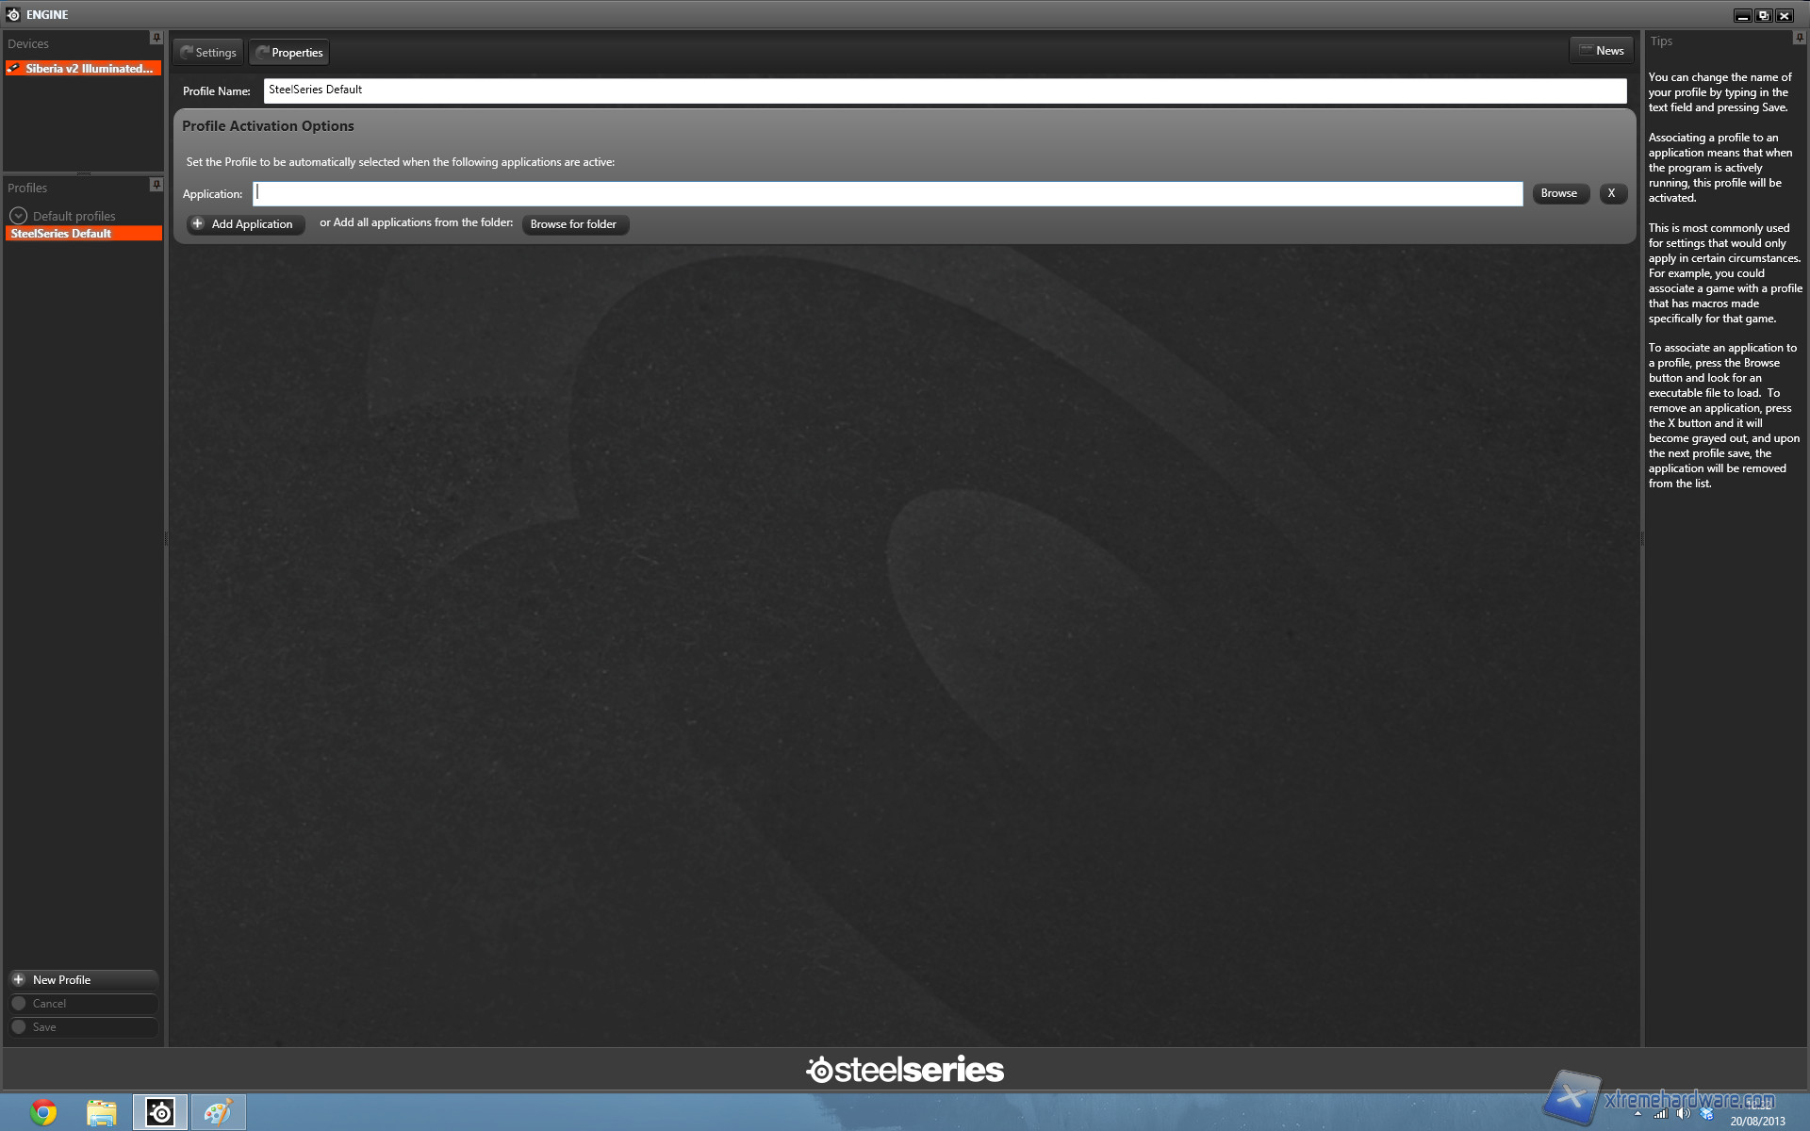Launch Google Chrome from the taskbar
This screenshot has width=1810, height=1131.
42,1112
